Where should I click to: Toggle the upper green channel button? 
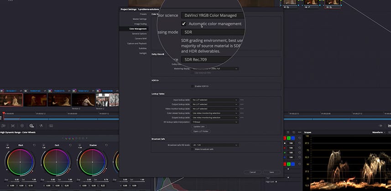click(289, 138)
